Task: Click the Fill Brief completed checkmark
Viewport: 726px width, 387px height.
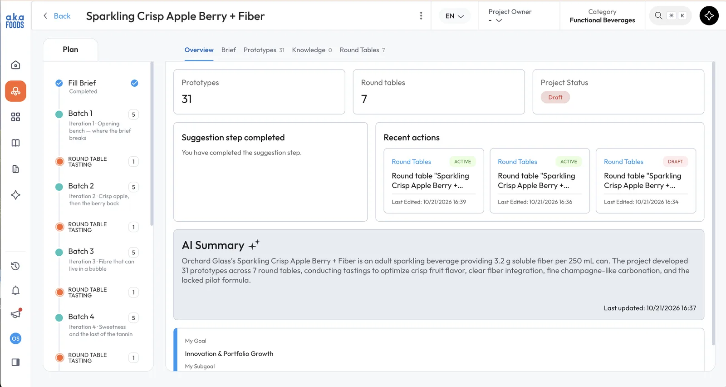Action: click(134, 83)
